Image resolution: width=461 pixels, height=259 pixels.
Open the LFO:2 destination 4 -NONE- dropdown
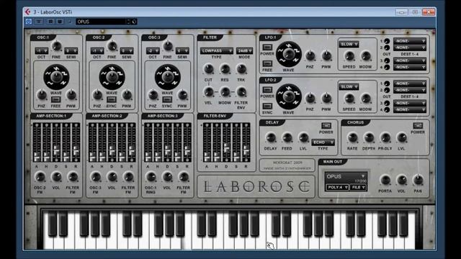pyautogui.click(x=410, y=109)
